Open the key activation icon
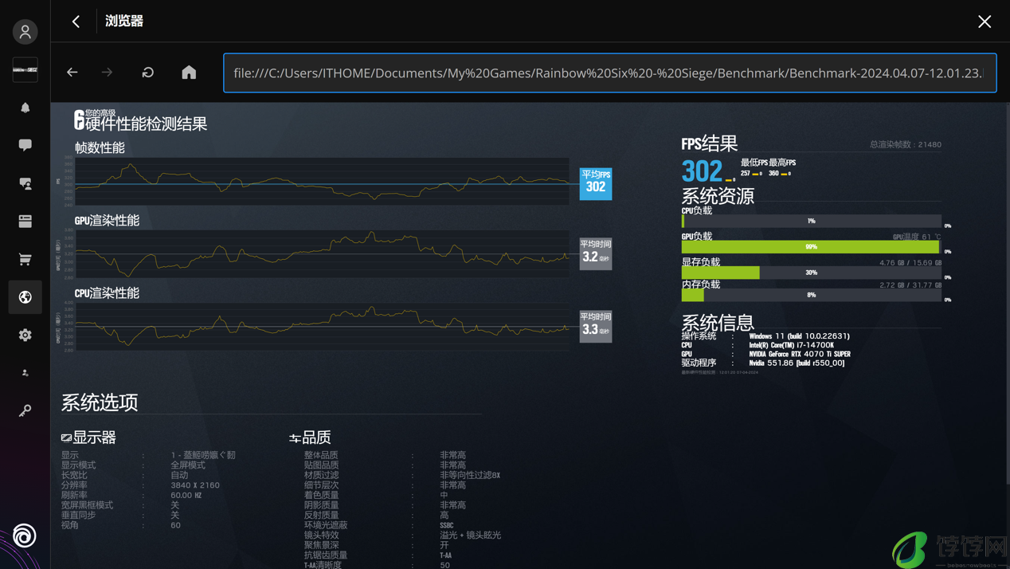The width and height of the screenshot is (1010, 569). coord(25,410)
